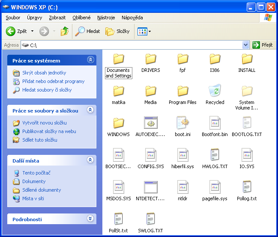Open the Nástroje menu
This screenshot has width=278, height=237.
[106, 18]
